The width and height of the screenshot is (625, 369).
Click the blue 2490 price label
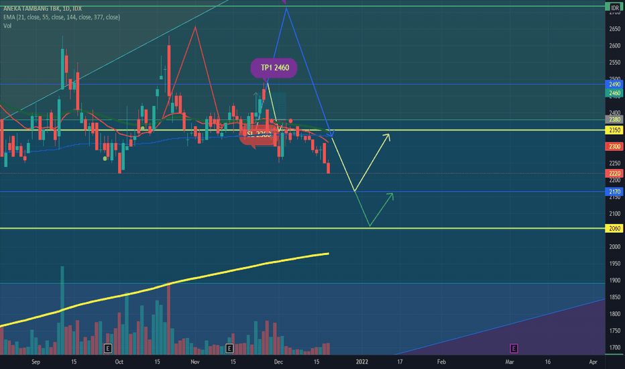615,84
